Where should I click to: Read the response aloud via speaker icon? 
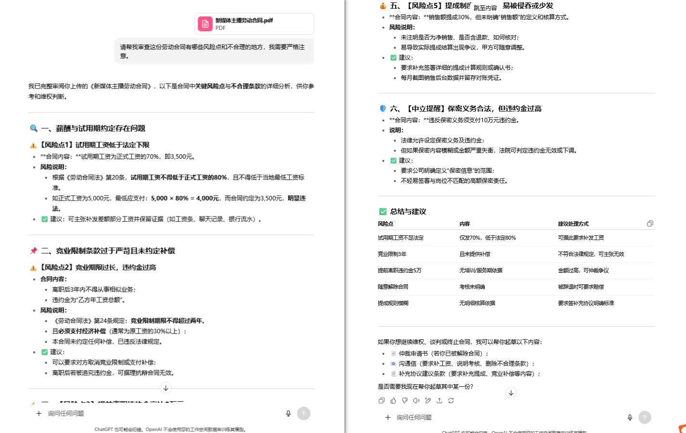click(416, 400)
